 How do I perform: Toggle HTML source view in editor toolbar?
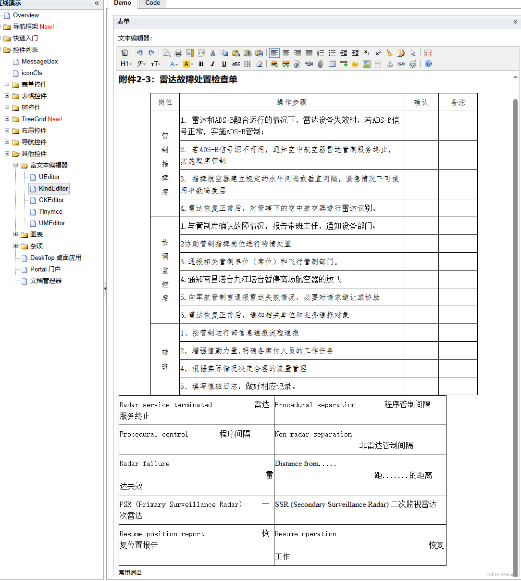(124, 53)
